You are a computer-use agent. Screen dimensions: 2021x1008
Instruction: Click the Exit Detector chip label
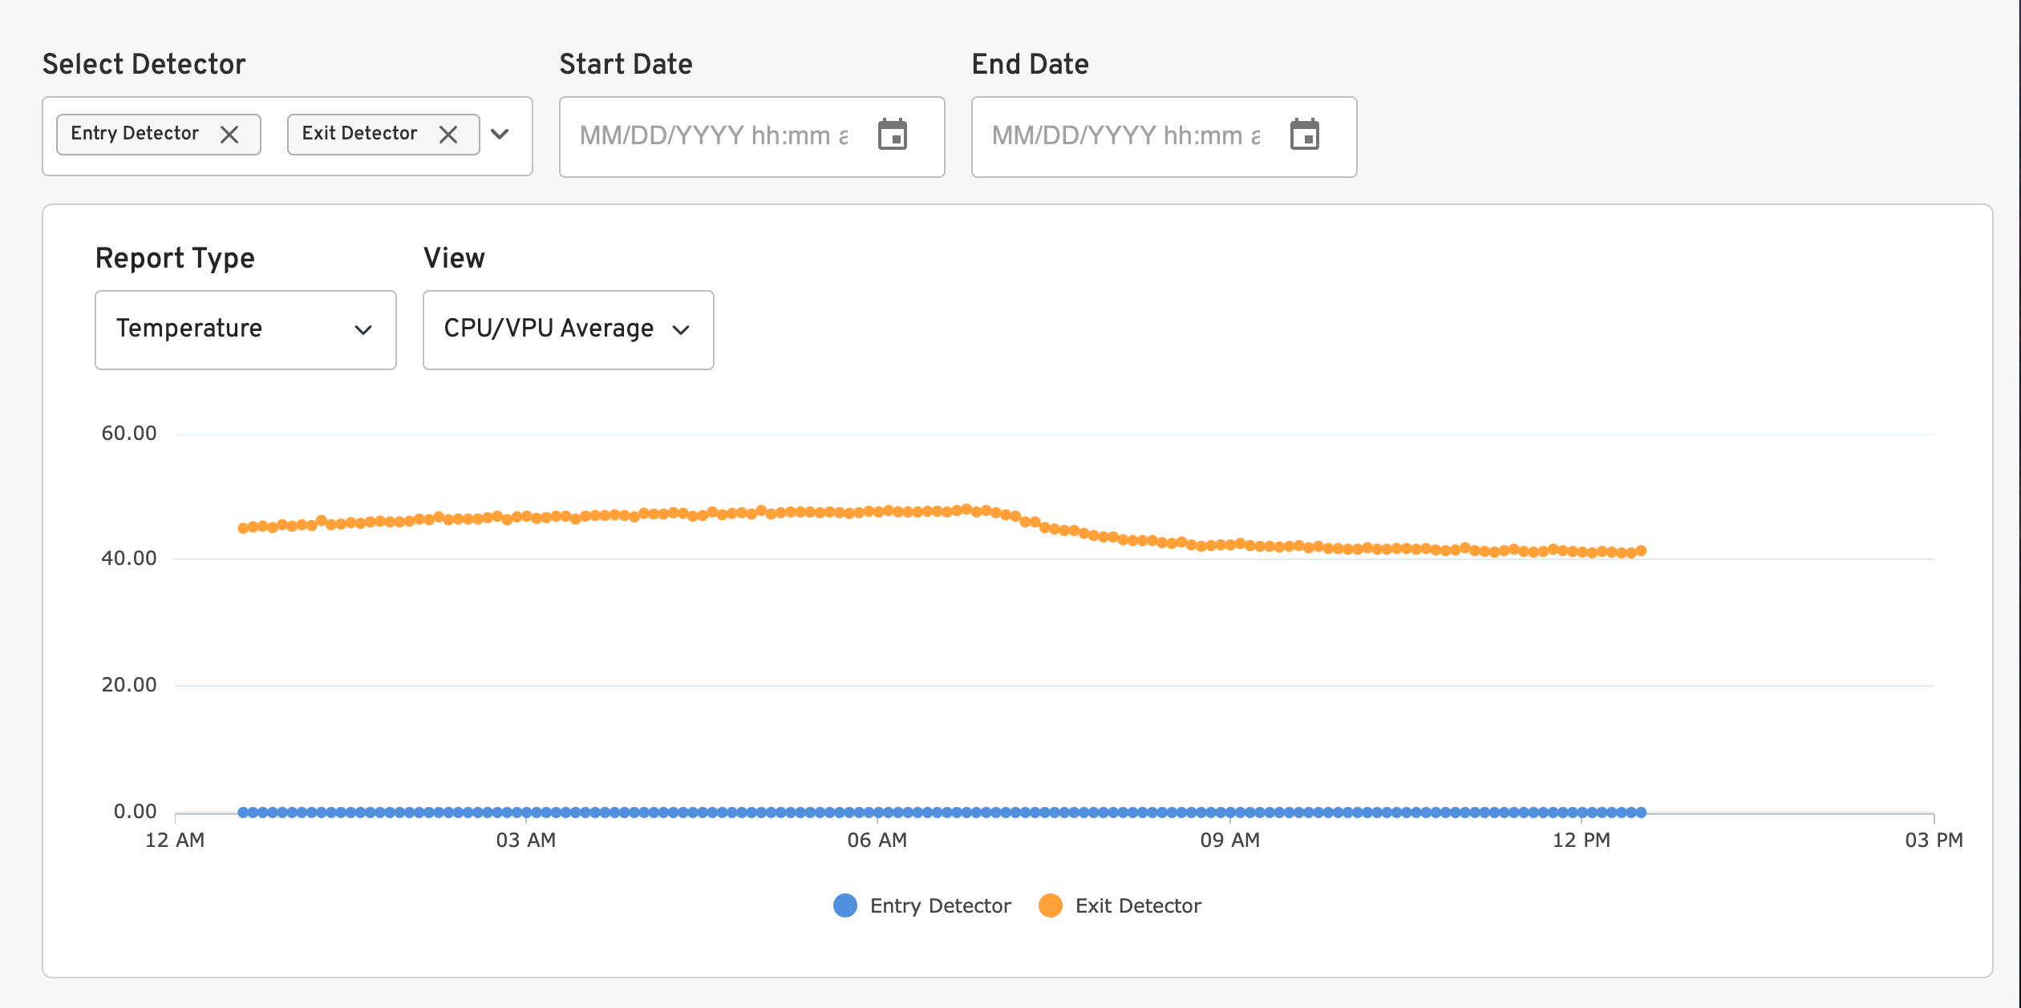[x=359, y=133]
